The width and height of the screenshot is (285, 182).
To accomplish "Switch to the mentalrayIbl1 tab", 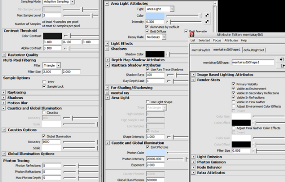I will pyautogui.click(x=201, y=50).
